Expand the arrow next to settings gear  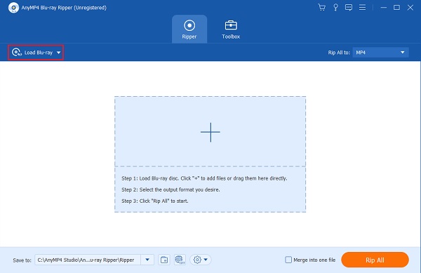(206, 260)
